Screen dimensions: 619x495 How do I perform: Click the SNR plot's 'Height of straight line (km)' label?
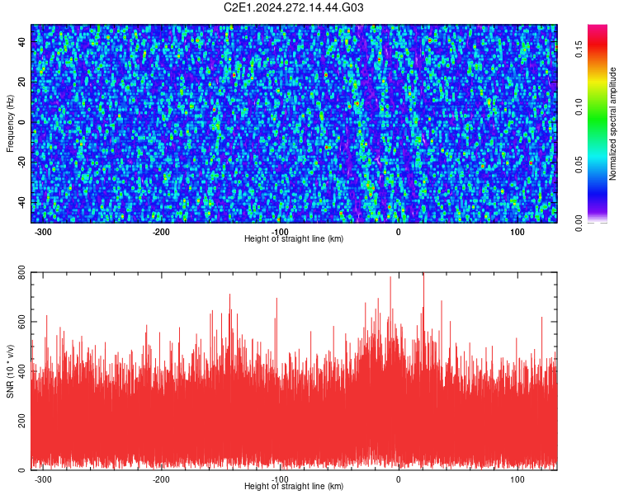point(294,486)
